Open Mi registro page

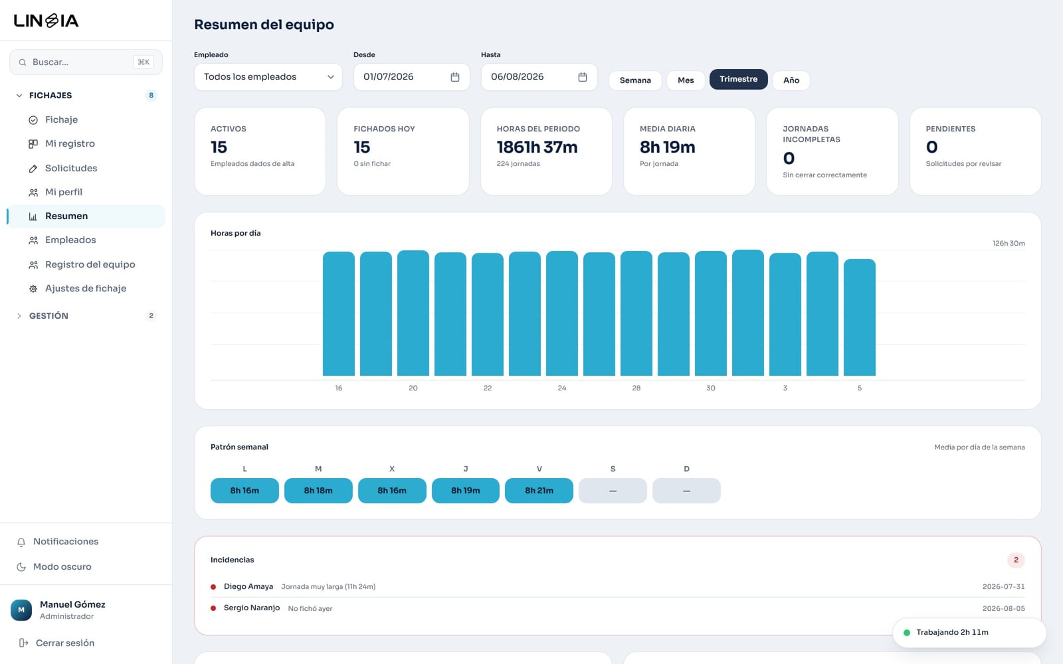pos(86,144)
